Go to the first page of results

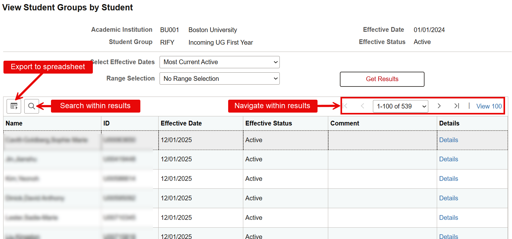(x=346, y=106)
